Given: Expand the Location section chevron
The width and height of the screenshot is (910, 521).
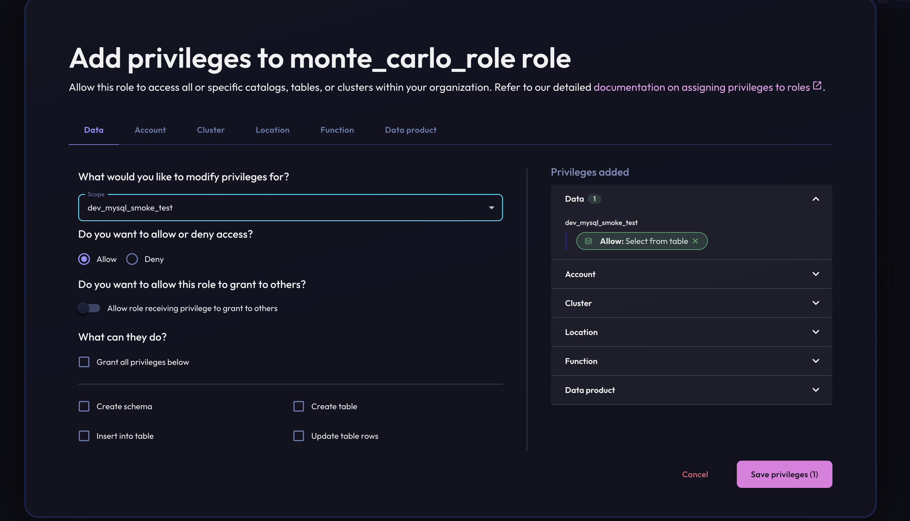Looking at the screenshot, I should [x=816, y=332].
